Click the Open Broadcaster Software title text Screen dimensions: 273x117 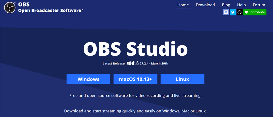coord(49,11)
